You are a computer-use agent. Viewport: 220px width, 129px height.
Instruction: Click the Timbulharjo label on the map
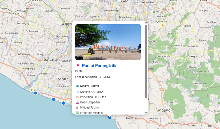tap(125, 17)
